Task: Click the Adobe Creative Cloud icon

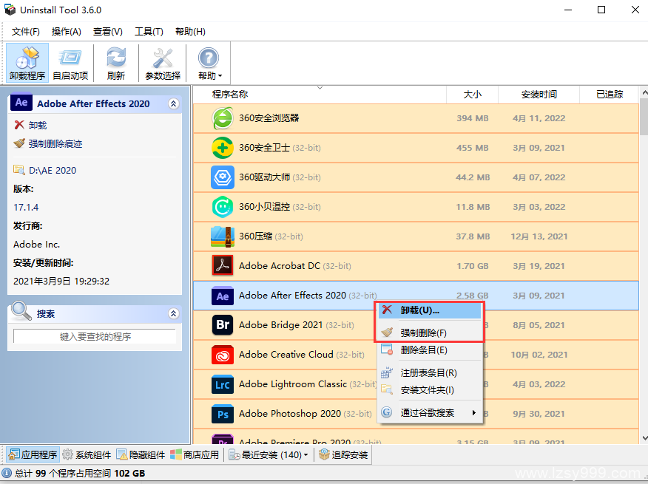Action: click(x=223, y=355)
